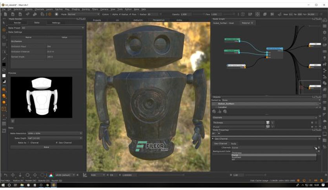The image size is (328, 190).
Task: Open the Bake Resolution dropdown
Action: pyautogui.click(x=55, y=133)
